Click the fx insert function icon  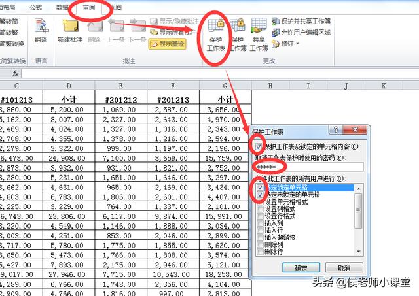coord(16,73)
